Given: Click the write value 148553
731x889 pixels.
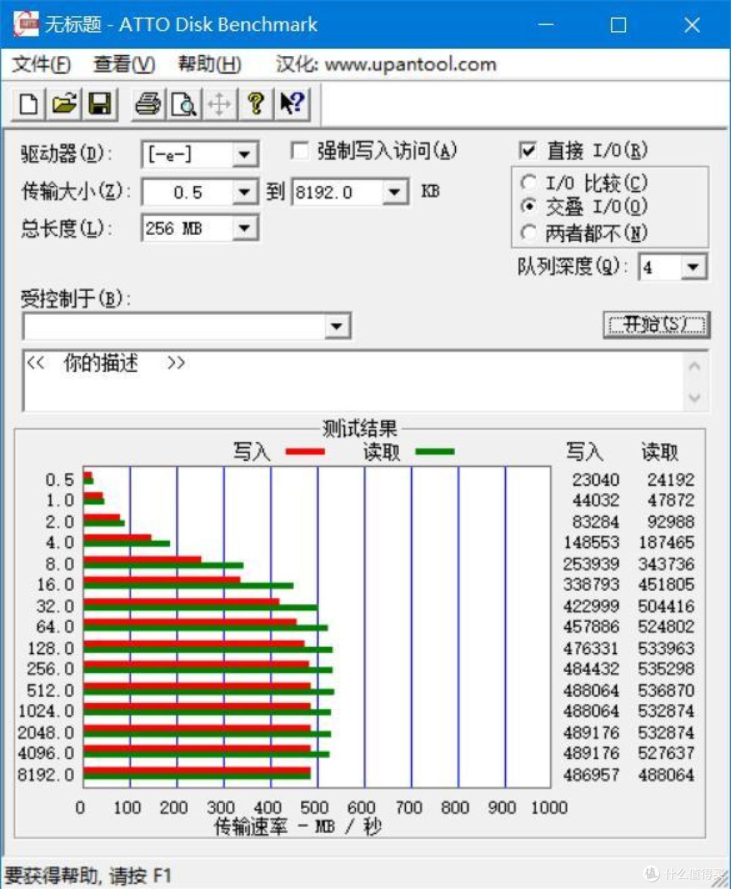Looking at the screenshot, I should [592, 543].
